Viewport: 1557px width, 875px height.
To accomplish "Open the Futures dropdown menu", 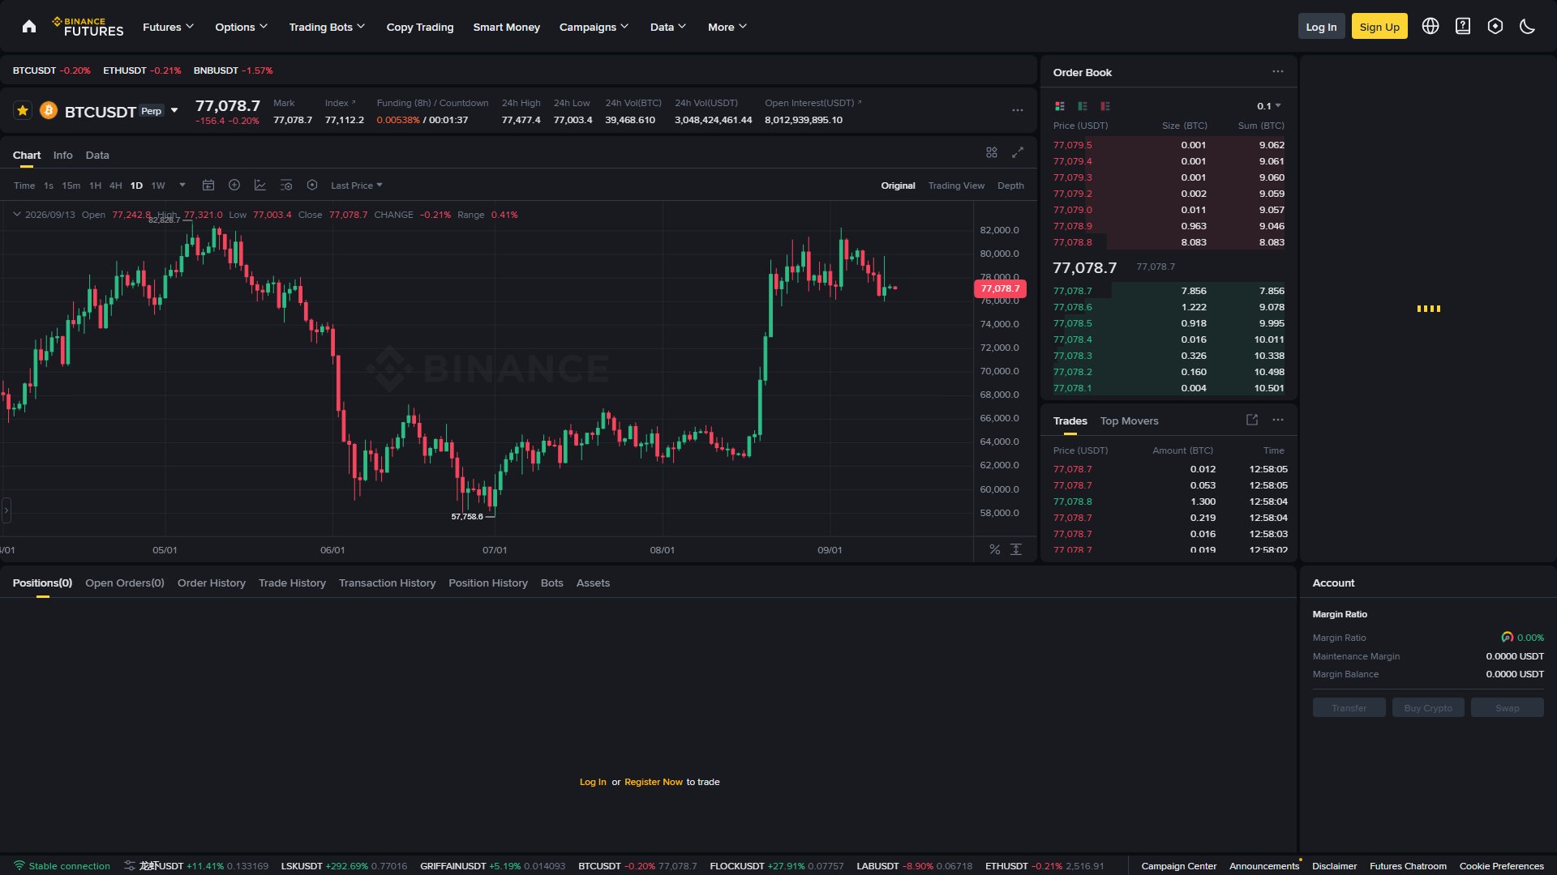I will (169, 27).
